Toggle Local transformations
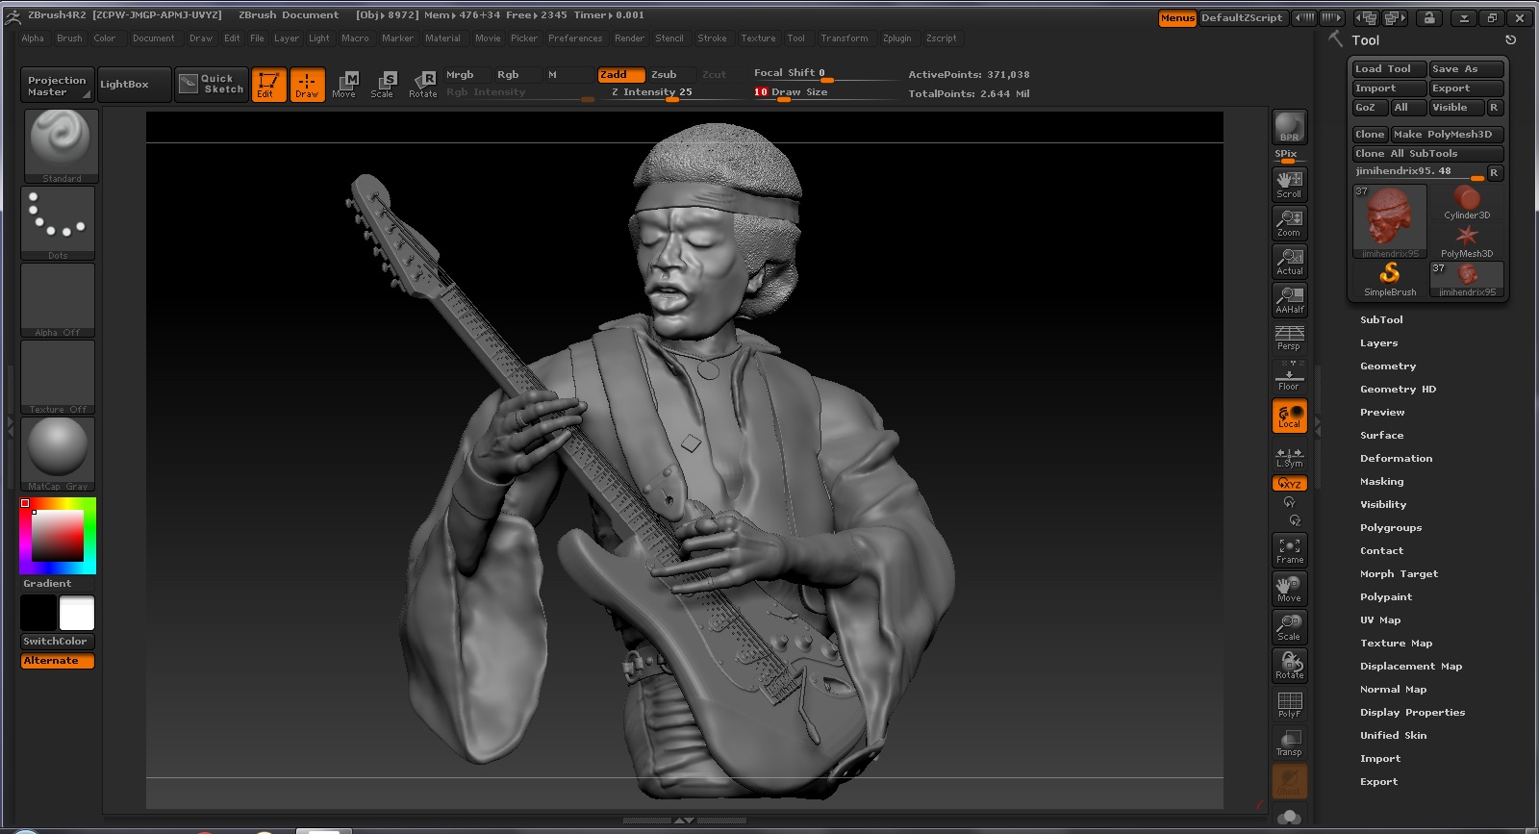The width and height of the screenshot is (1539, 834). (1289, 416)
